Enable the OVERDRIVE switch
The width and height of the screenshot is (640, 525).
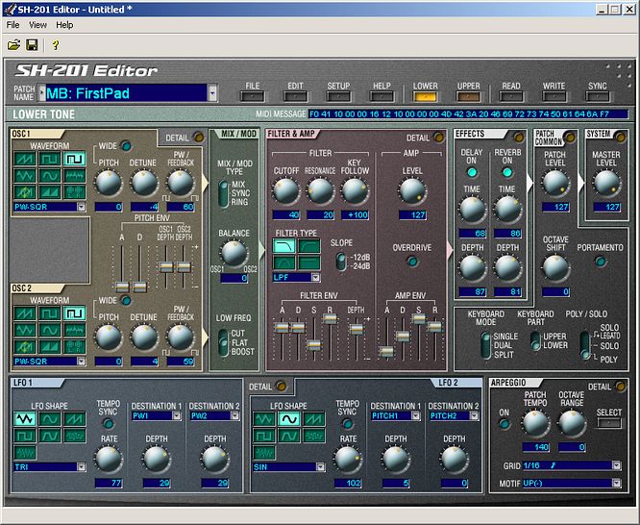point(412,262)
